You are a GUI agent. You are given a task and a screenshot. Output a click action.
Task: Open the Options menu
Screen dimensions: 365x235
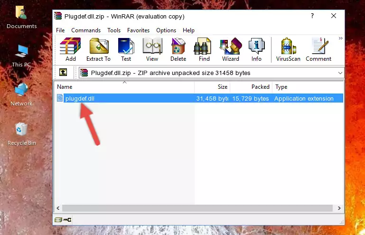(x=166, y=30)
